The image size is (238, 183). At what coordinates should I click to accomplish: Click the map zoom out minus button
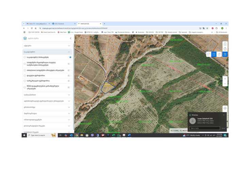pos(225,84)
